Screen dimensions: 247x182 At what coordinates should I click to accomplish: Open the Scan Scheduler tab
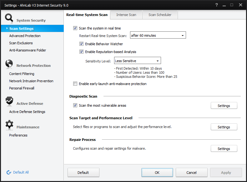click(160, 15)
